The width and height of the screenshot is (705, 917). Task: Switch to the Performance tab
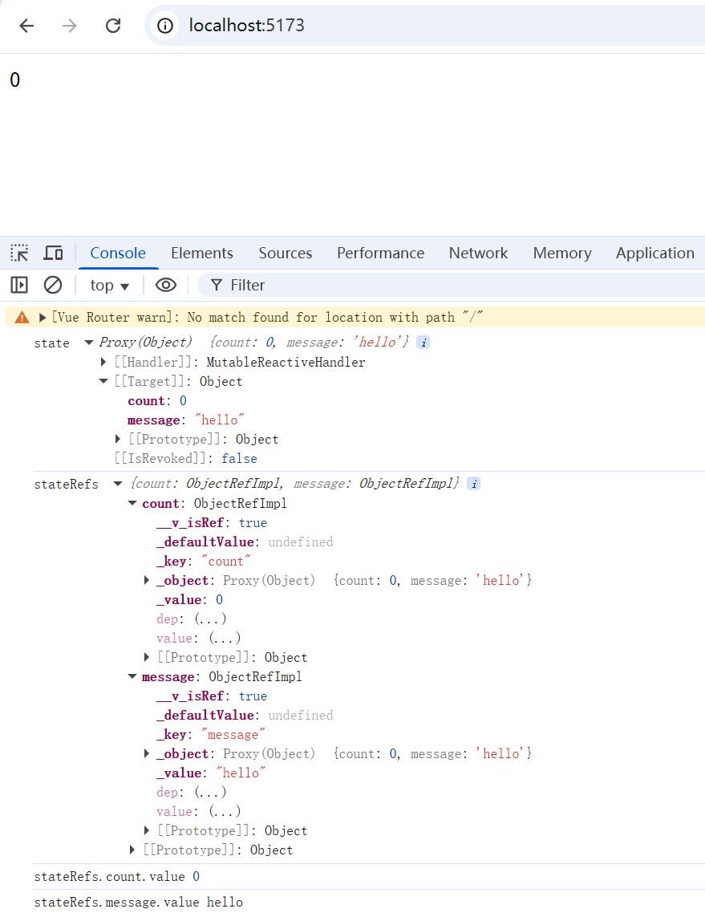[x=380, y=254]
